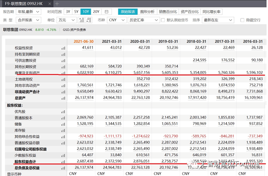Open chart icon for 库存股 row
This screenshot has width=268, height=176.
point(63,130)
